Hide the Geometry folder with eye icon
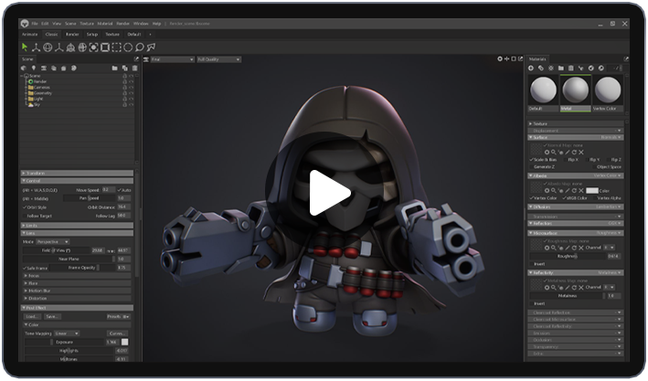This screenshot has height=381, width=648. 132,93
